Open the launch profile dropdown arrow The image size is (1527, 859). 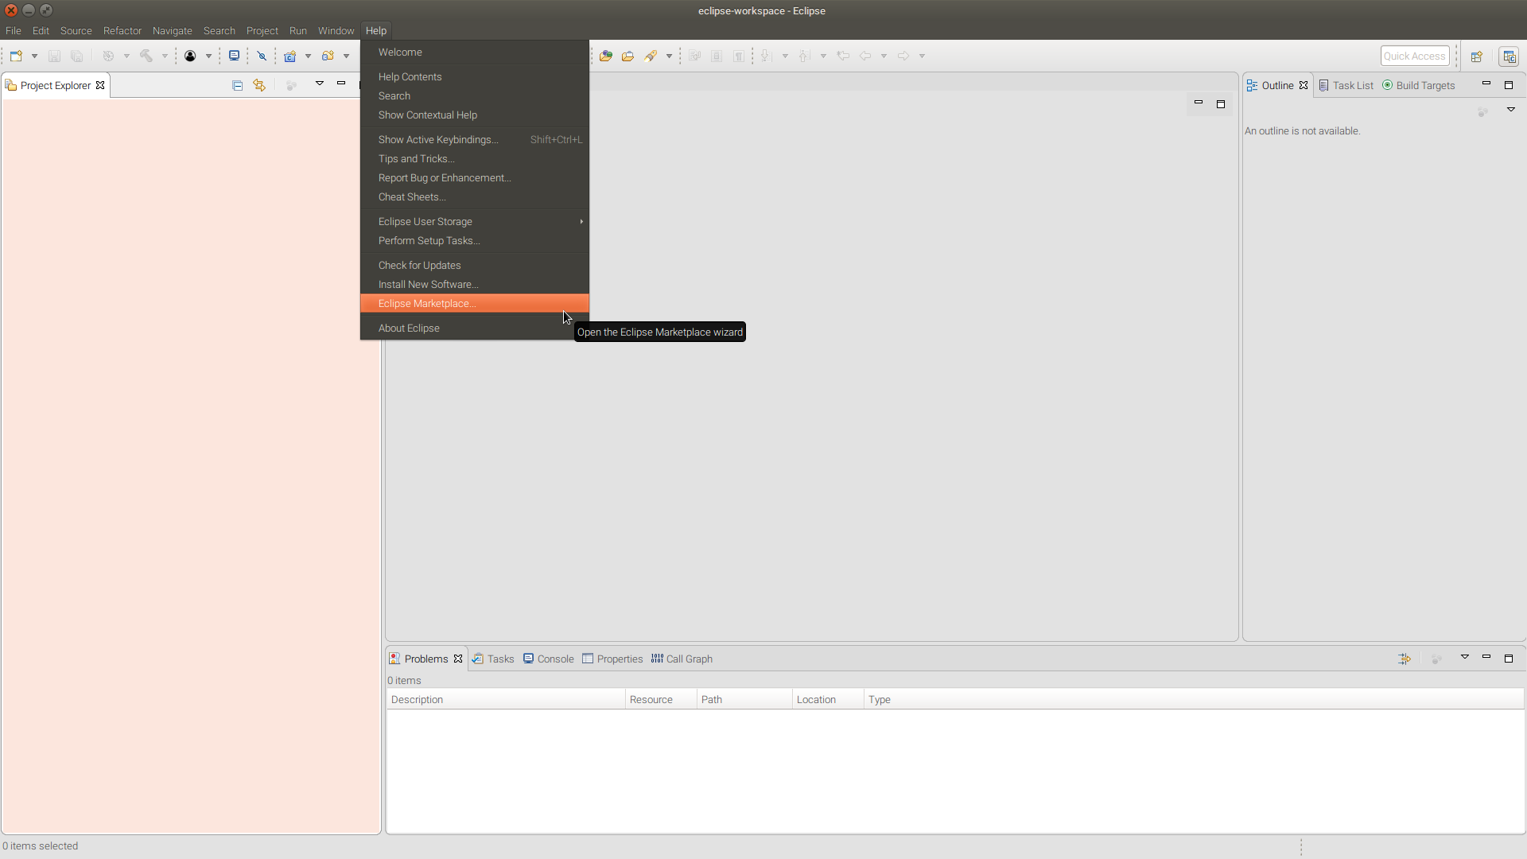[208, 56]
